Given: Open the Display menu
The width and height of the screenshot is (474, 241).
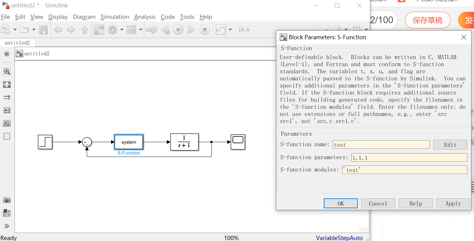Looking at the screenshot, I should (58, 17).
